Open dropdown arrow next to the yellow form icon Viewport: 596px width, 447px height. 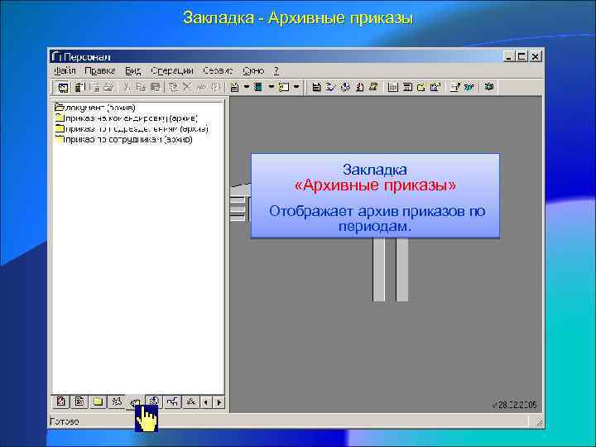pos(296,87)
